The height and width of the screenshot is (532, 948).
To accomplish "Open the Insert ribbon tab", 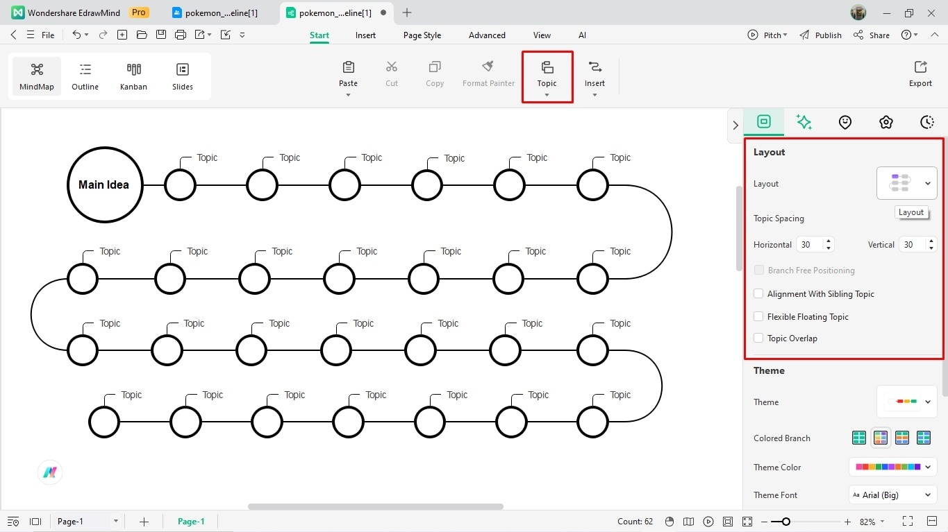I will tap(365, 35).
